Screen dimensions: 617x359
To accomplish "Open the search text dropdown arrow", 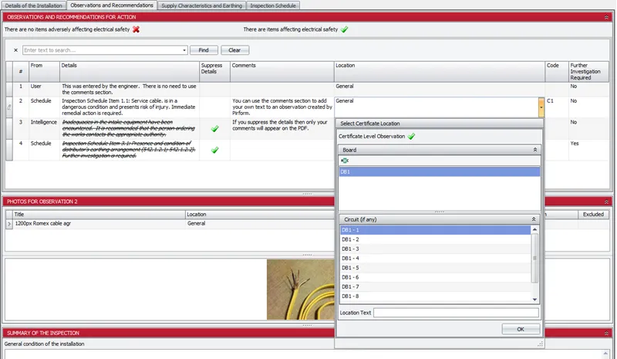I will click(184, 50).
